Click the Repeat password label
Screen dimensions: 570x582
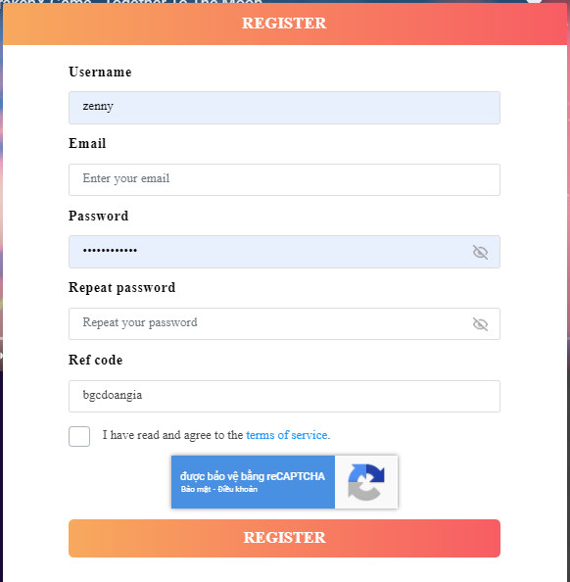click(122, 288)
